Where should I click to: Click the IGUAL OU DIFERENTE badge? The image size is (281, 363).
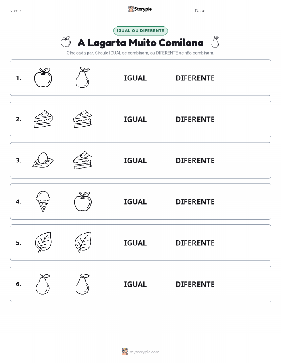coord(140,30)
